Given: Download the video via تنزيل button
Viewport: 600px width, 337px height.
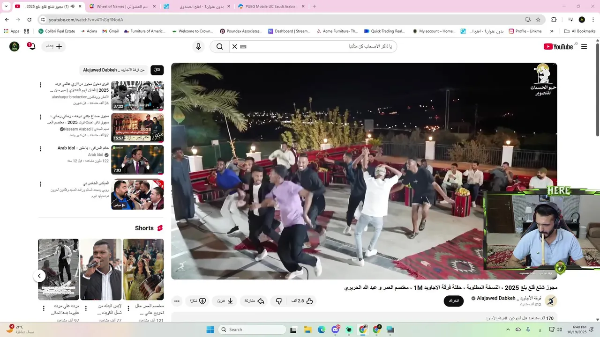Looking at the screenshot, I should [225, 301].
